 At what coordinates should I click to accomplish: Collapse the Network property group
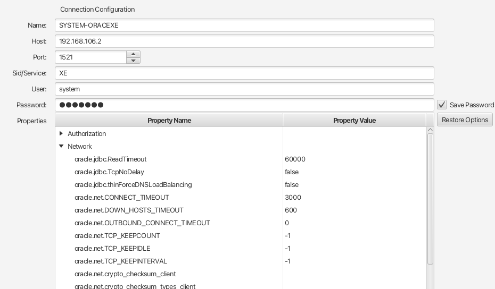(61, 146)
